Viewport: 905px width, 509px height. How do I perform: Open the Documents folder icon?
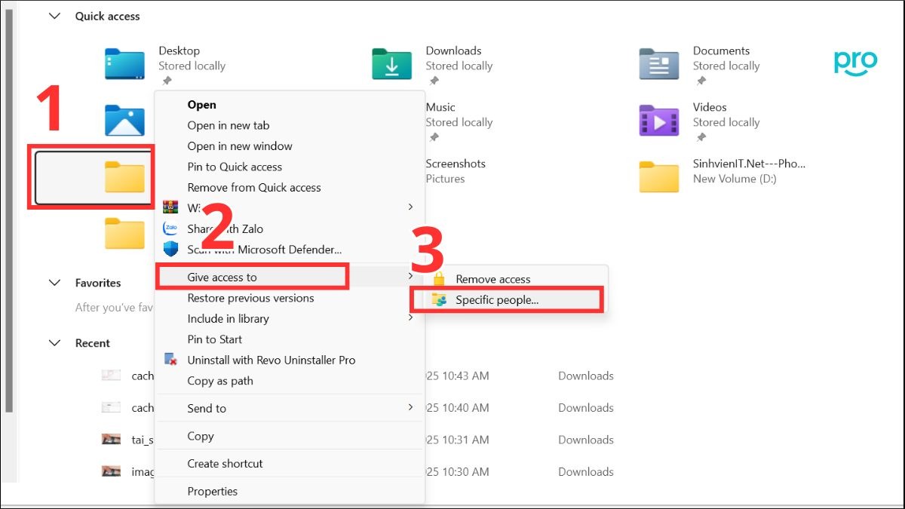click(659, 64)
